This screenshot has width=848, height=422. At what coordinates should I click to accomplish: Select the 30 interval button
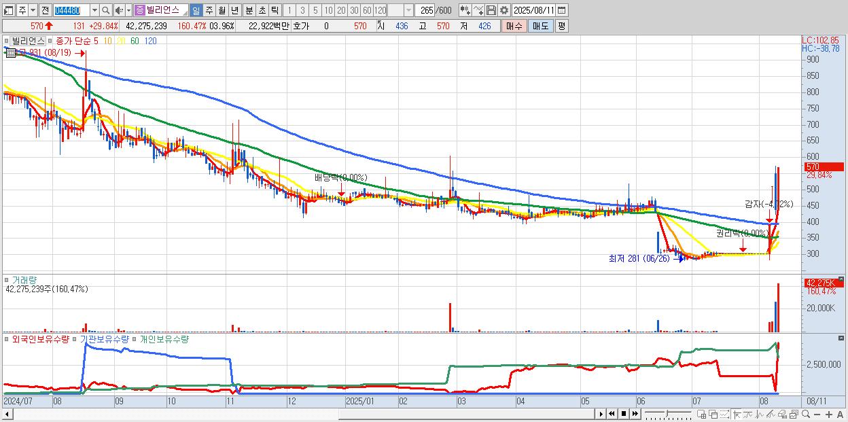tap(355, 10)
